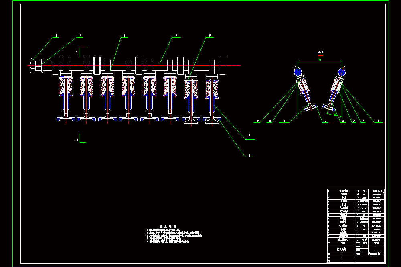Select the seventh valve's spring, shown opened
This screenshot has width=401, height=267.
[191, 89]
